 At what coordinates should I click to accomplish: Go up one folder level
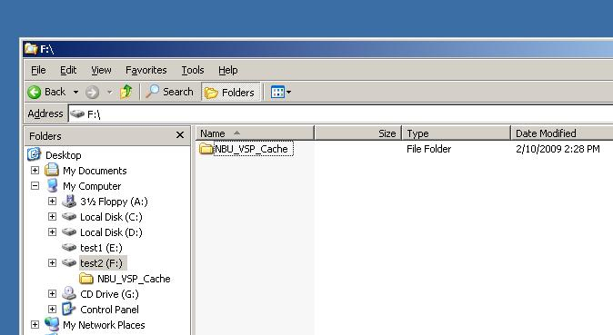pos(126,92)
